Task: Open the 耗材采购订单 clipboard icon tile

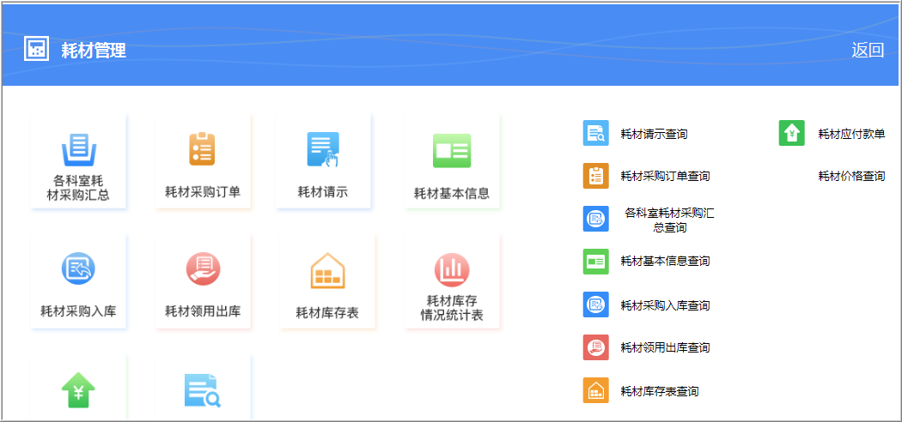Action: pos(202,148)
